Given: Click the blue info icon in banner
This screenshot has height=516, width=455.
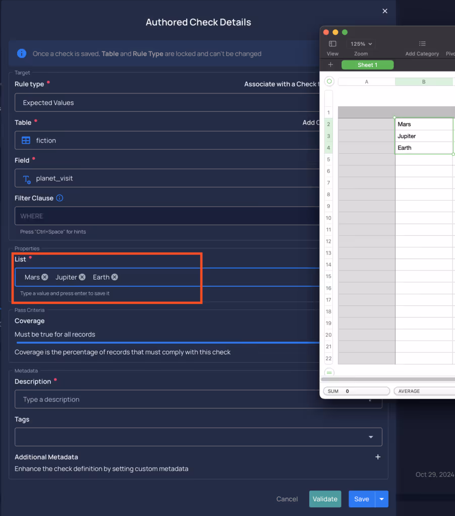Looking at the screenshot, I should (x=22, y=53).
